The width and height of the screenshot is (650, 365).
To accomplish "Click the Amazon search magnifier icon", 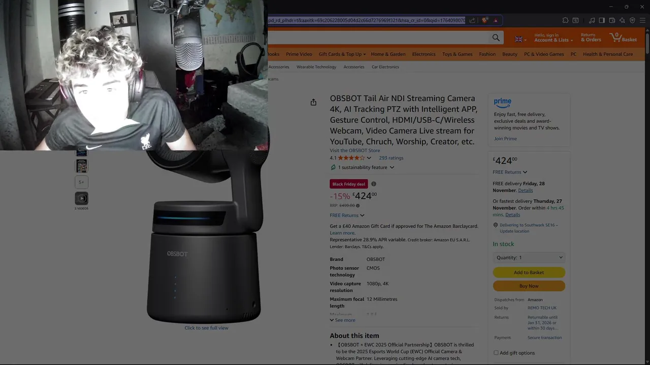I will pyautogui.click(x=496, y=38).
